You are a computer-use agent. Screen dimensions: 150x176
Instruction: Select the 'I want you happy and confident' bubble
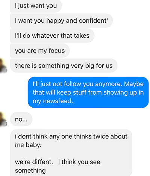point(61,21)
